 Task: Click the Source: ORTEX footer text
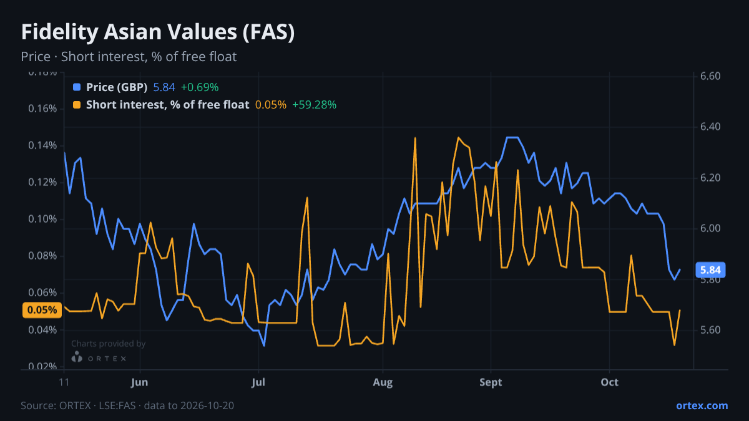click(127, 405)
